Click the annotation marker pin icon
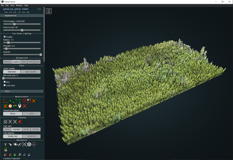This screenshot has height=160, width=233. click(x=20, y=106)
